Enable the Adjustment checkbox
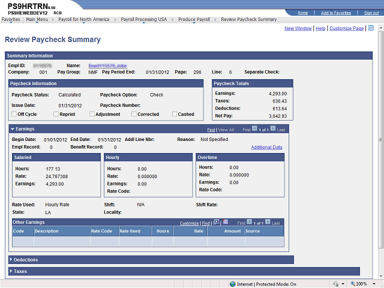Viewport: 384px width, 288px height. [x=92, y=114]
